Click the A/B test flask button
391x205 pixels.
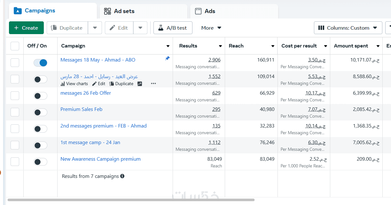[173, 28]
